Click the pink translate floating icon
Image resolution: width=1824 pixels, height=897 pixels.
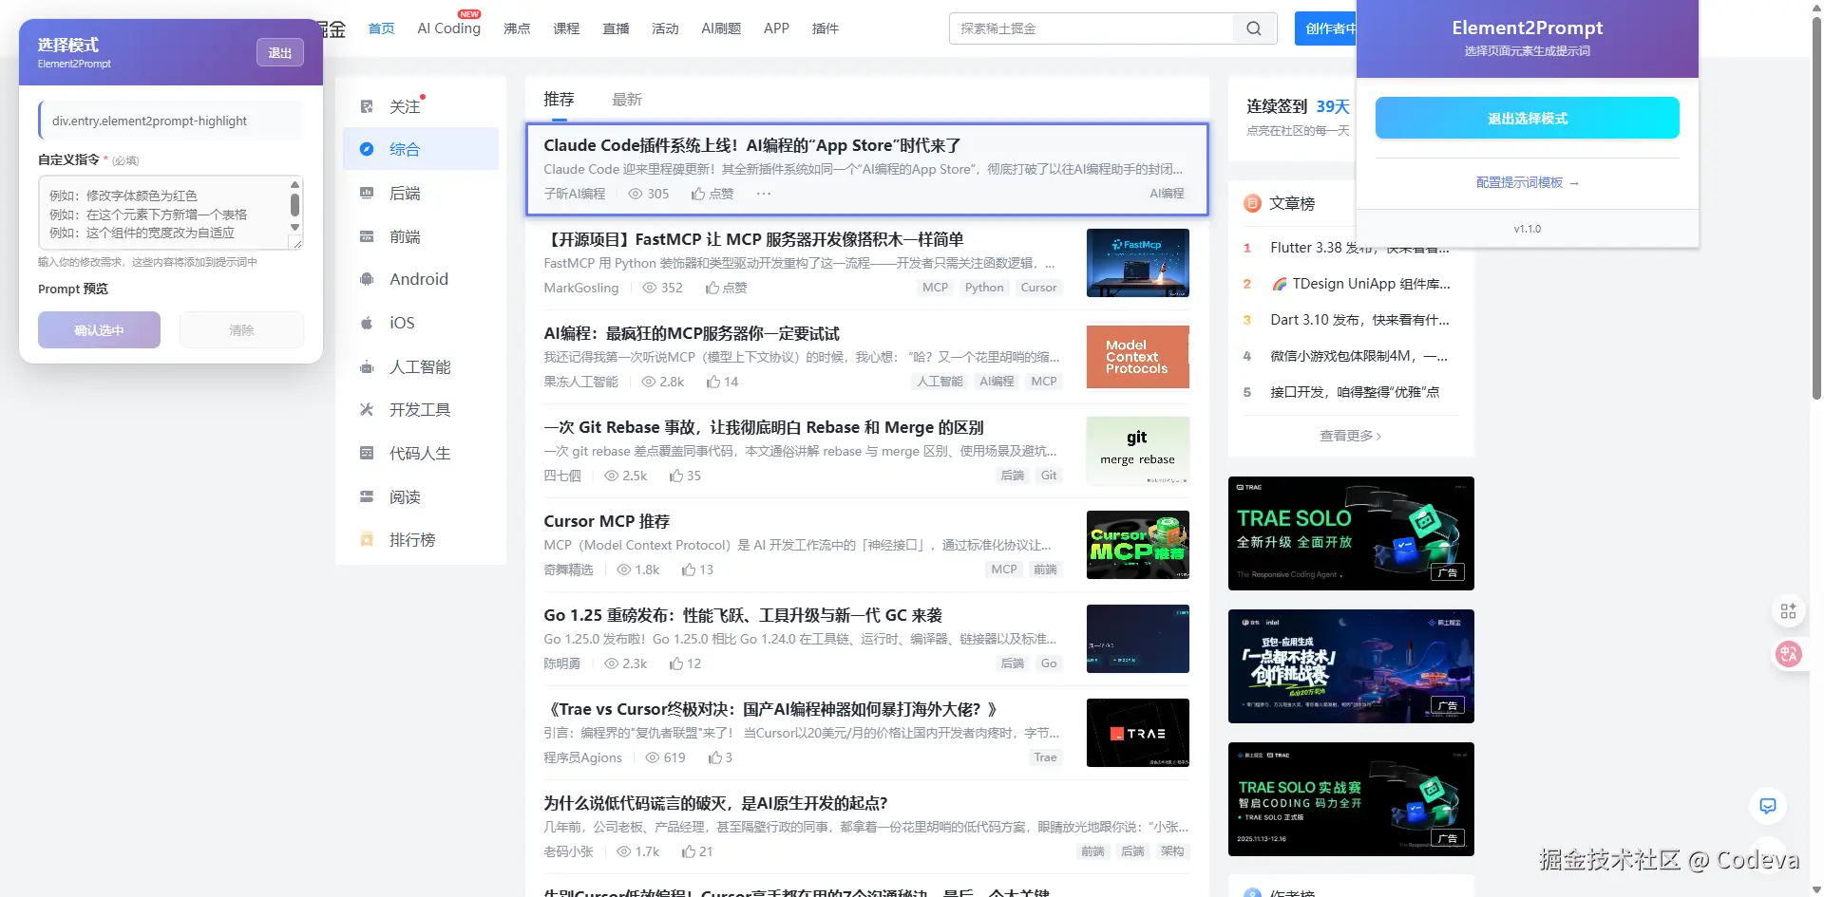coord(1789,655)
